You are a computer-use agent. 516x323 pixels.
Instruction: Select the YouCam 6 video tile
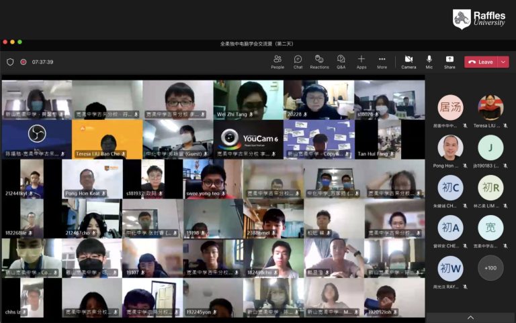click(248, 139)
